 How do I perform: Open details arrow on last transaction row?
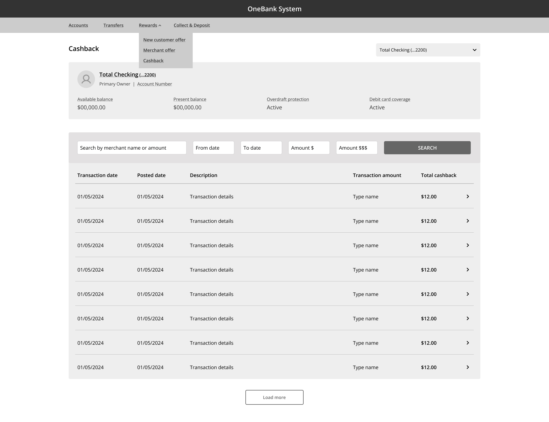tap(468, 367)
